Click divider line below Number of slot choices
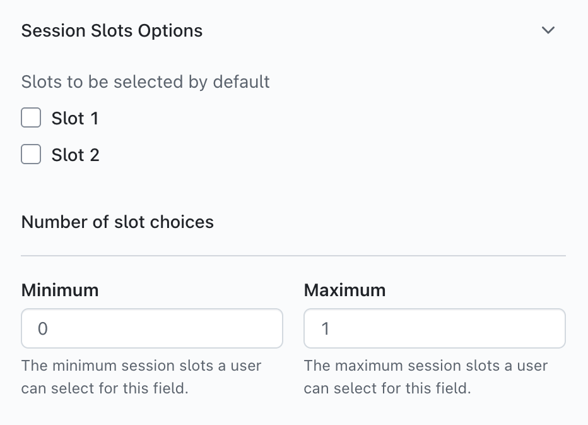The height and width of the screenshot is (425, 588). tap(293, 256)
